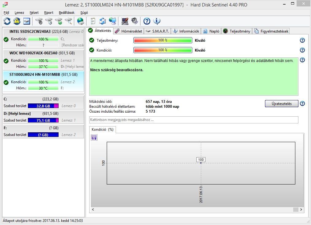Click the disk with magnifying glass icon
The height and width of the screenshot is (225, 311).
click(68, 21)
